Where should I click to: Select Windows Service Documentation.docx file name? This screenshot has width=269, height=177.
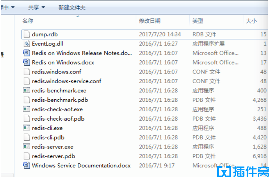tap(81, 165)
